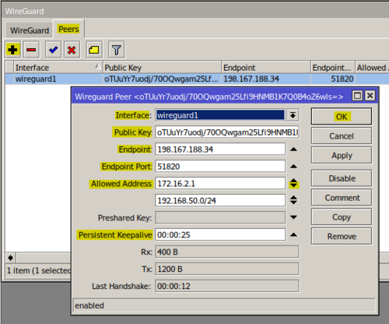389x324 pixels.
Task: Click Last Handshake value 00:00:12
Action: 227,286
